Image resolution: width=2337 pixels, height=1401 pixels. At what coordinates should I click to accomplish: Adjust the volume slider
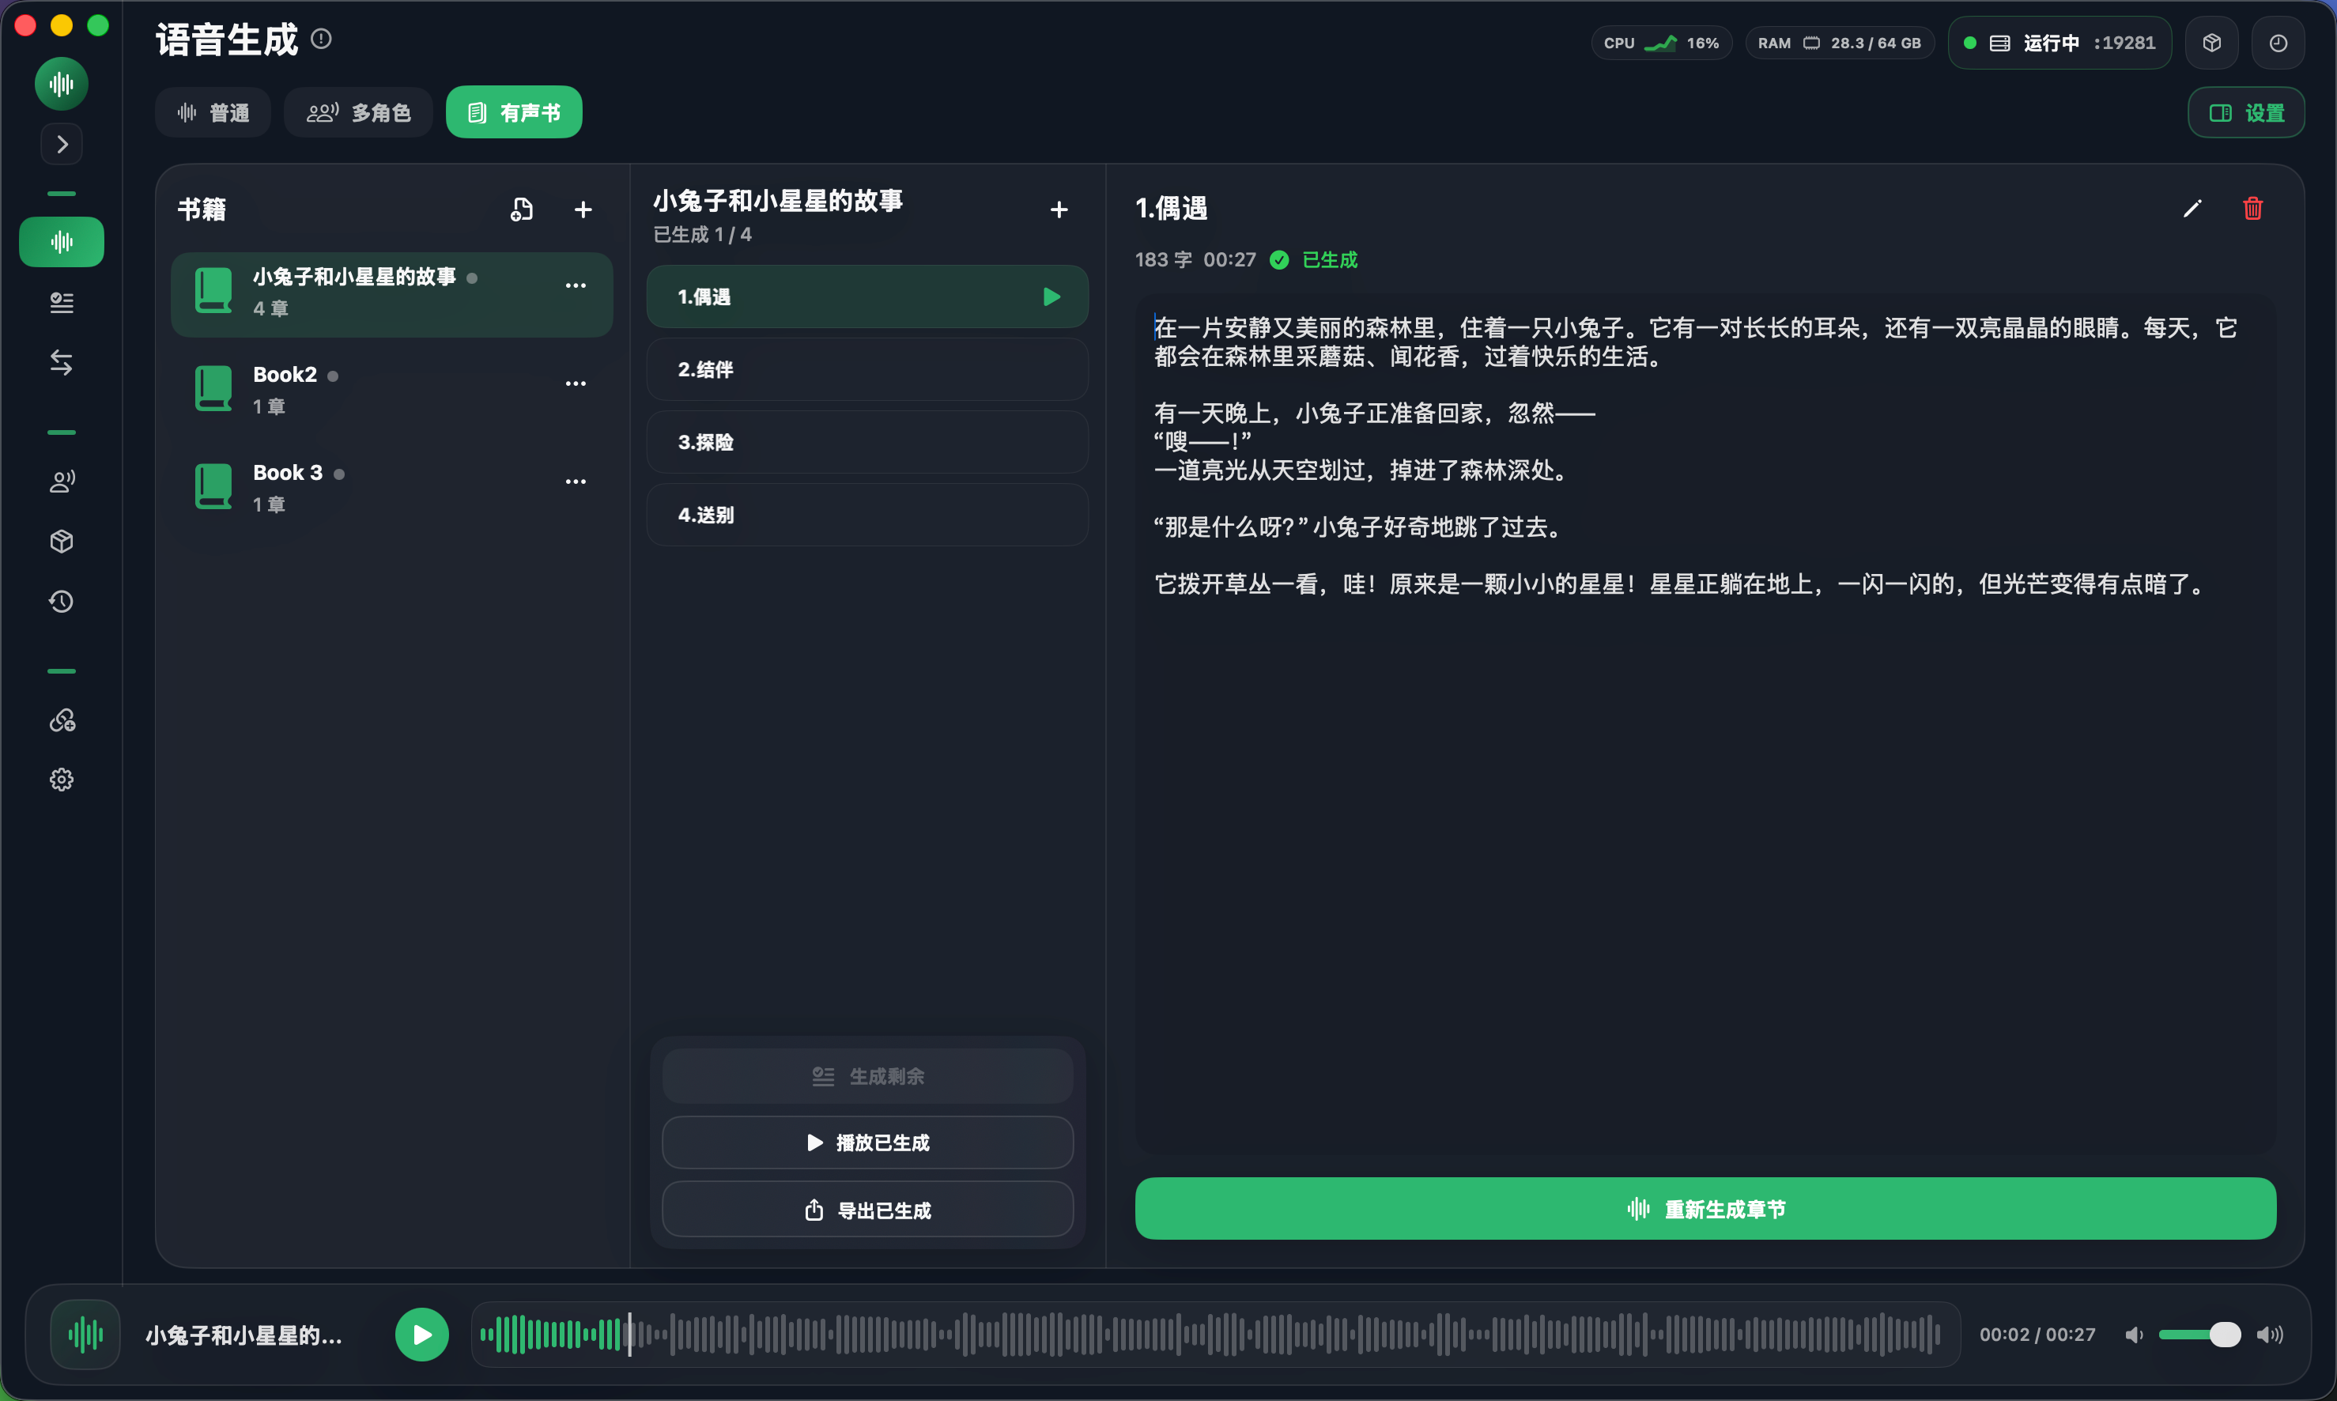tap(2199, 1335)
